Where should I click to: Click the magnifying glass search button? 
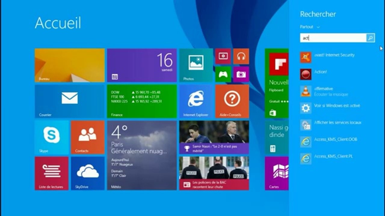click(371, 38)
